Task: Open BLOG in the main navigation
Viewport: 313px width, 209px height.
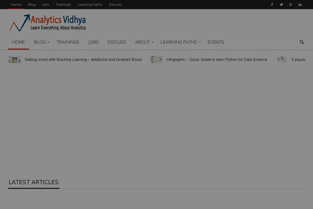Action: (40, 42)
